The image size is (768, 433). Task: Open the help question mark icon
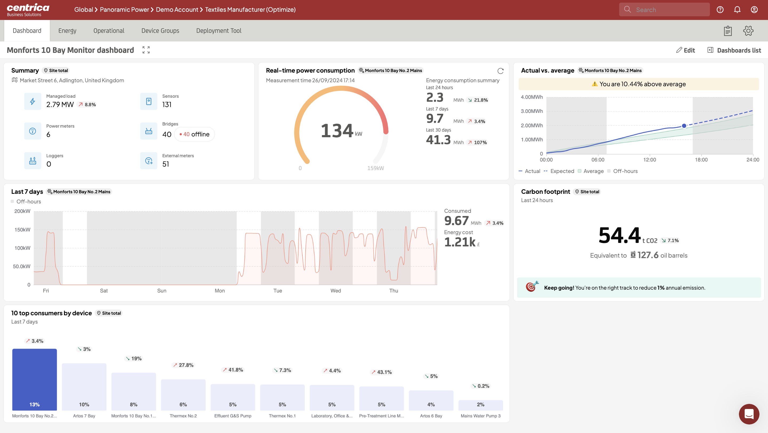point(720,10)
